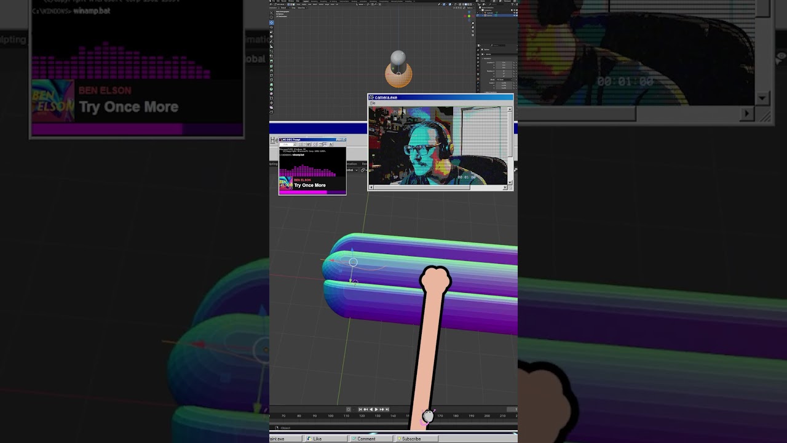Screen dimensions: 787x443
Task: Toggle perspective/orthographic grid gizmo
Action: 473,35
